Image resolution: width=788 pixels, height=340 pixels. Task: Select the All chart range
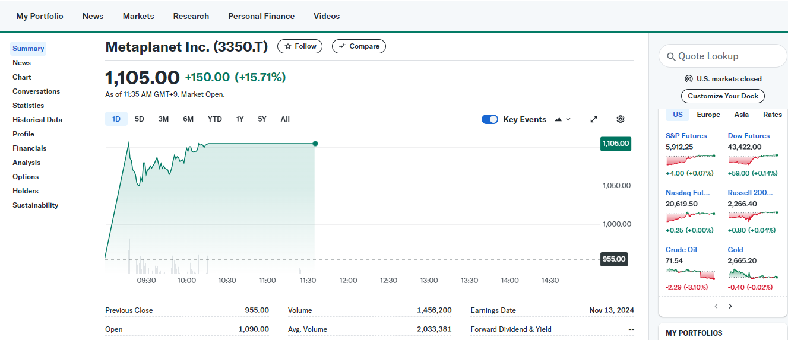[x=285, y=119]
